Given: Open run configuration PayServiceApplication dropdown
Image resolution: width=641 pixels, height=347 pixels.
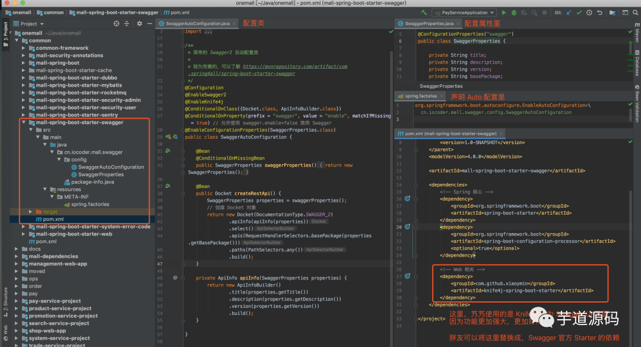Looking at the screenshot, I should point(465,12).
